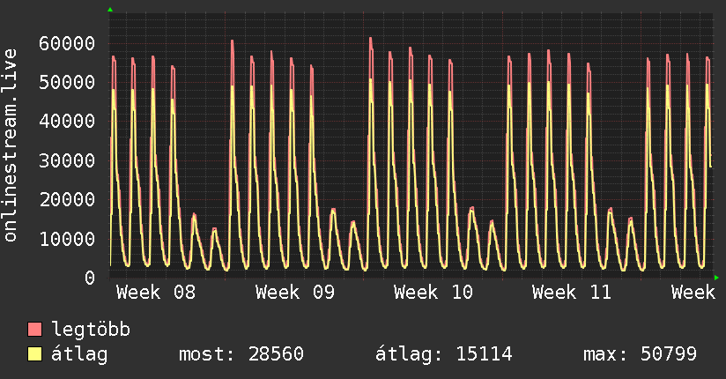Click the pink legtöbb legend swatch
This screenshot has width=726, height=379.
tap(34, 330)
